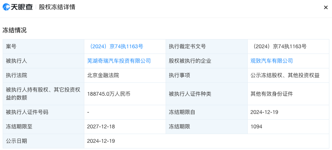The image size is (332, 150).
Task: Click the 股权冻结详情 title text
Action: pos(57,7)
